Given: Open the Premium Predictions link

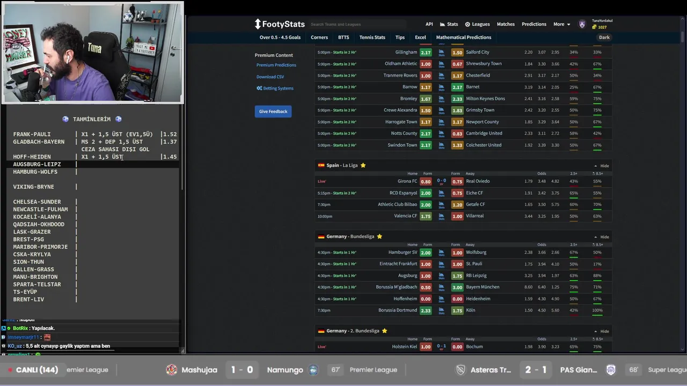Looking at the screenshot, I should pos(276,65).
